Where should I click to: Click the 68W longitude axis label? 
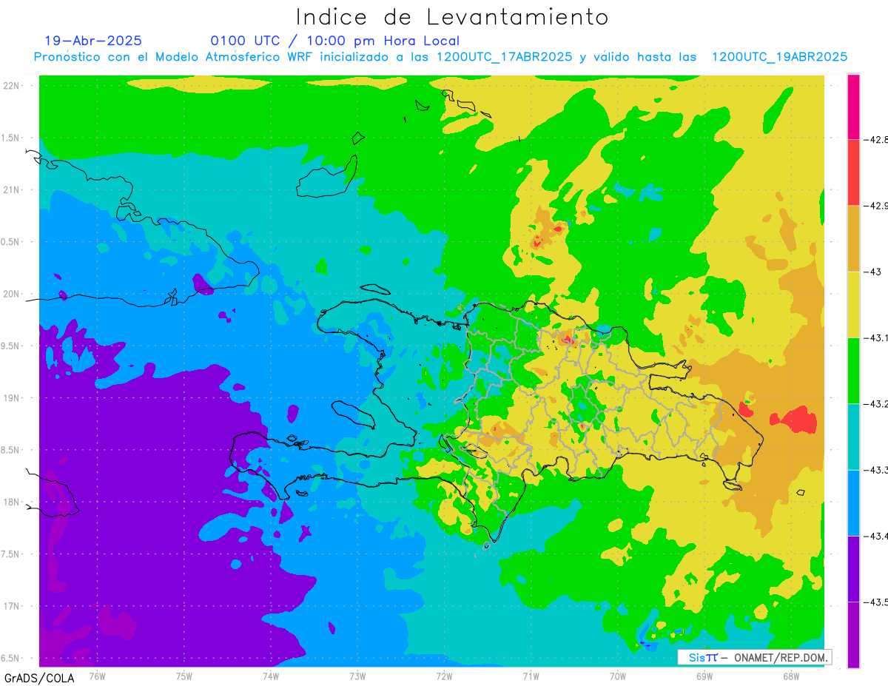(791, 676)
